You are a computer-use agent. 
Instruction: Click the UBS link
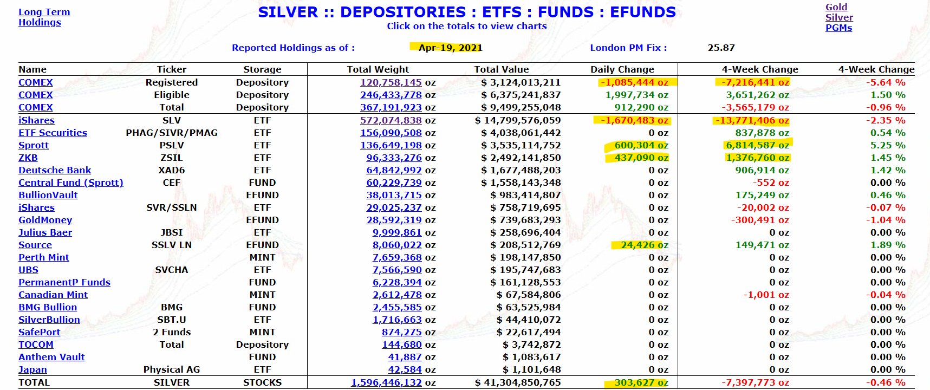coord(28,270)
